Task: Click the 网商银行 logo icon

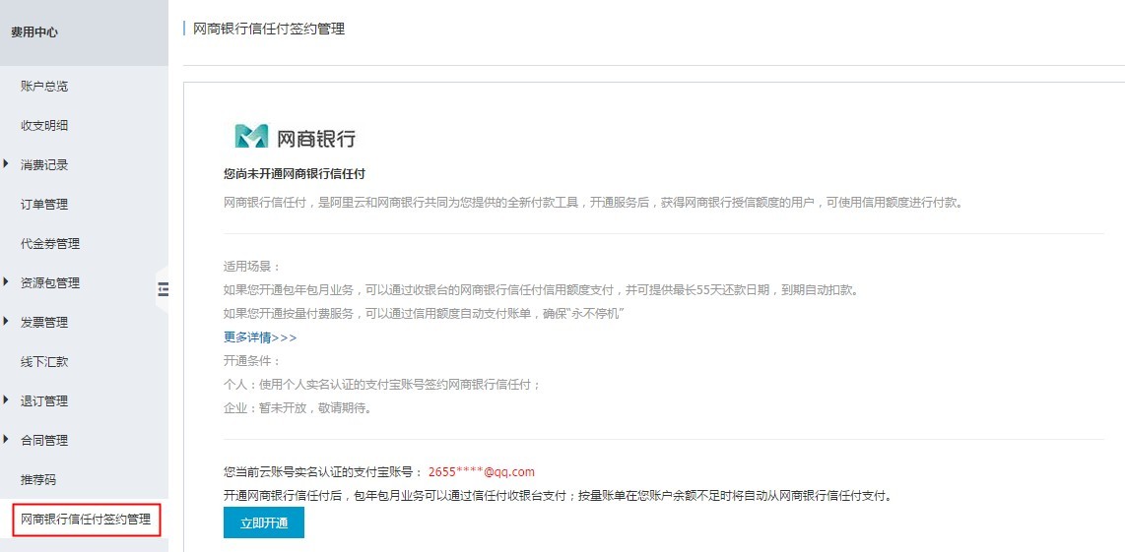Action: point(251,136)
